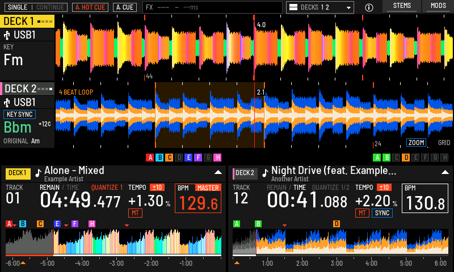
Task: Click the yellow DECK1 badge in info panel
Action: [x=18, y=173]
